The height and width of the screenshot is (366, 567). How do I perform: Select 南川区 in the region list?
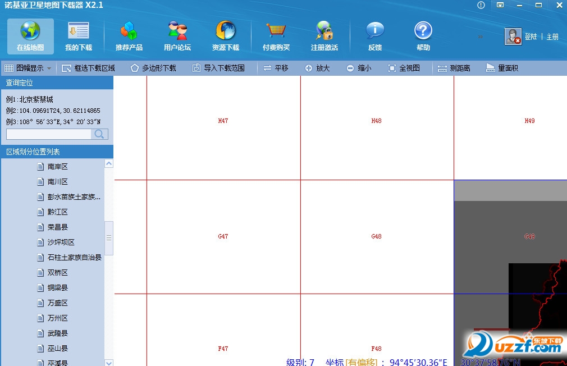[x=52, y=182]
